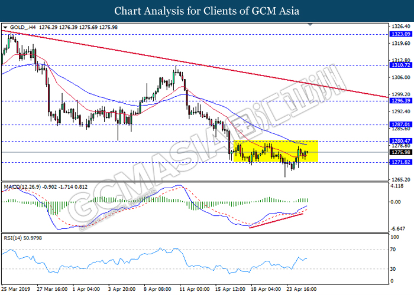Click the Chart Analysis for Clients header
Image resolution: width=414 pixels, height=295 pixels.
[x=207, y=11]
